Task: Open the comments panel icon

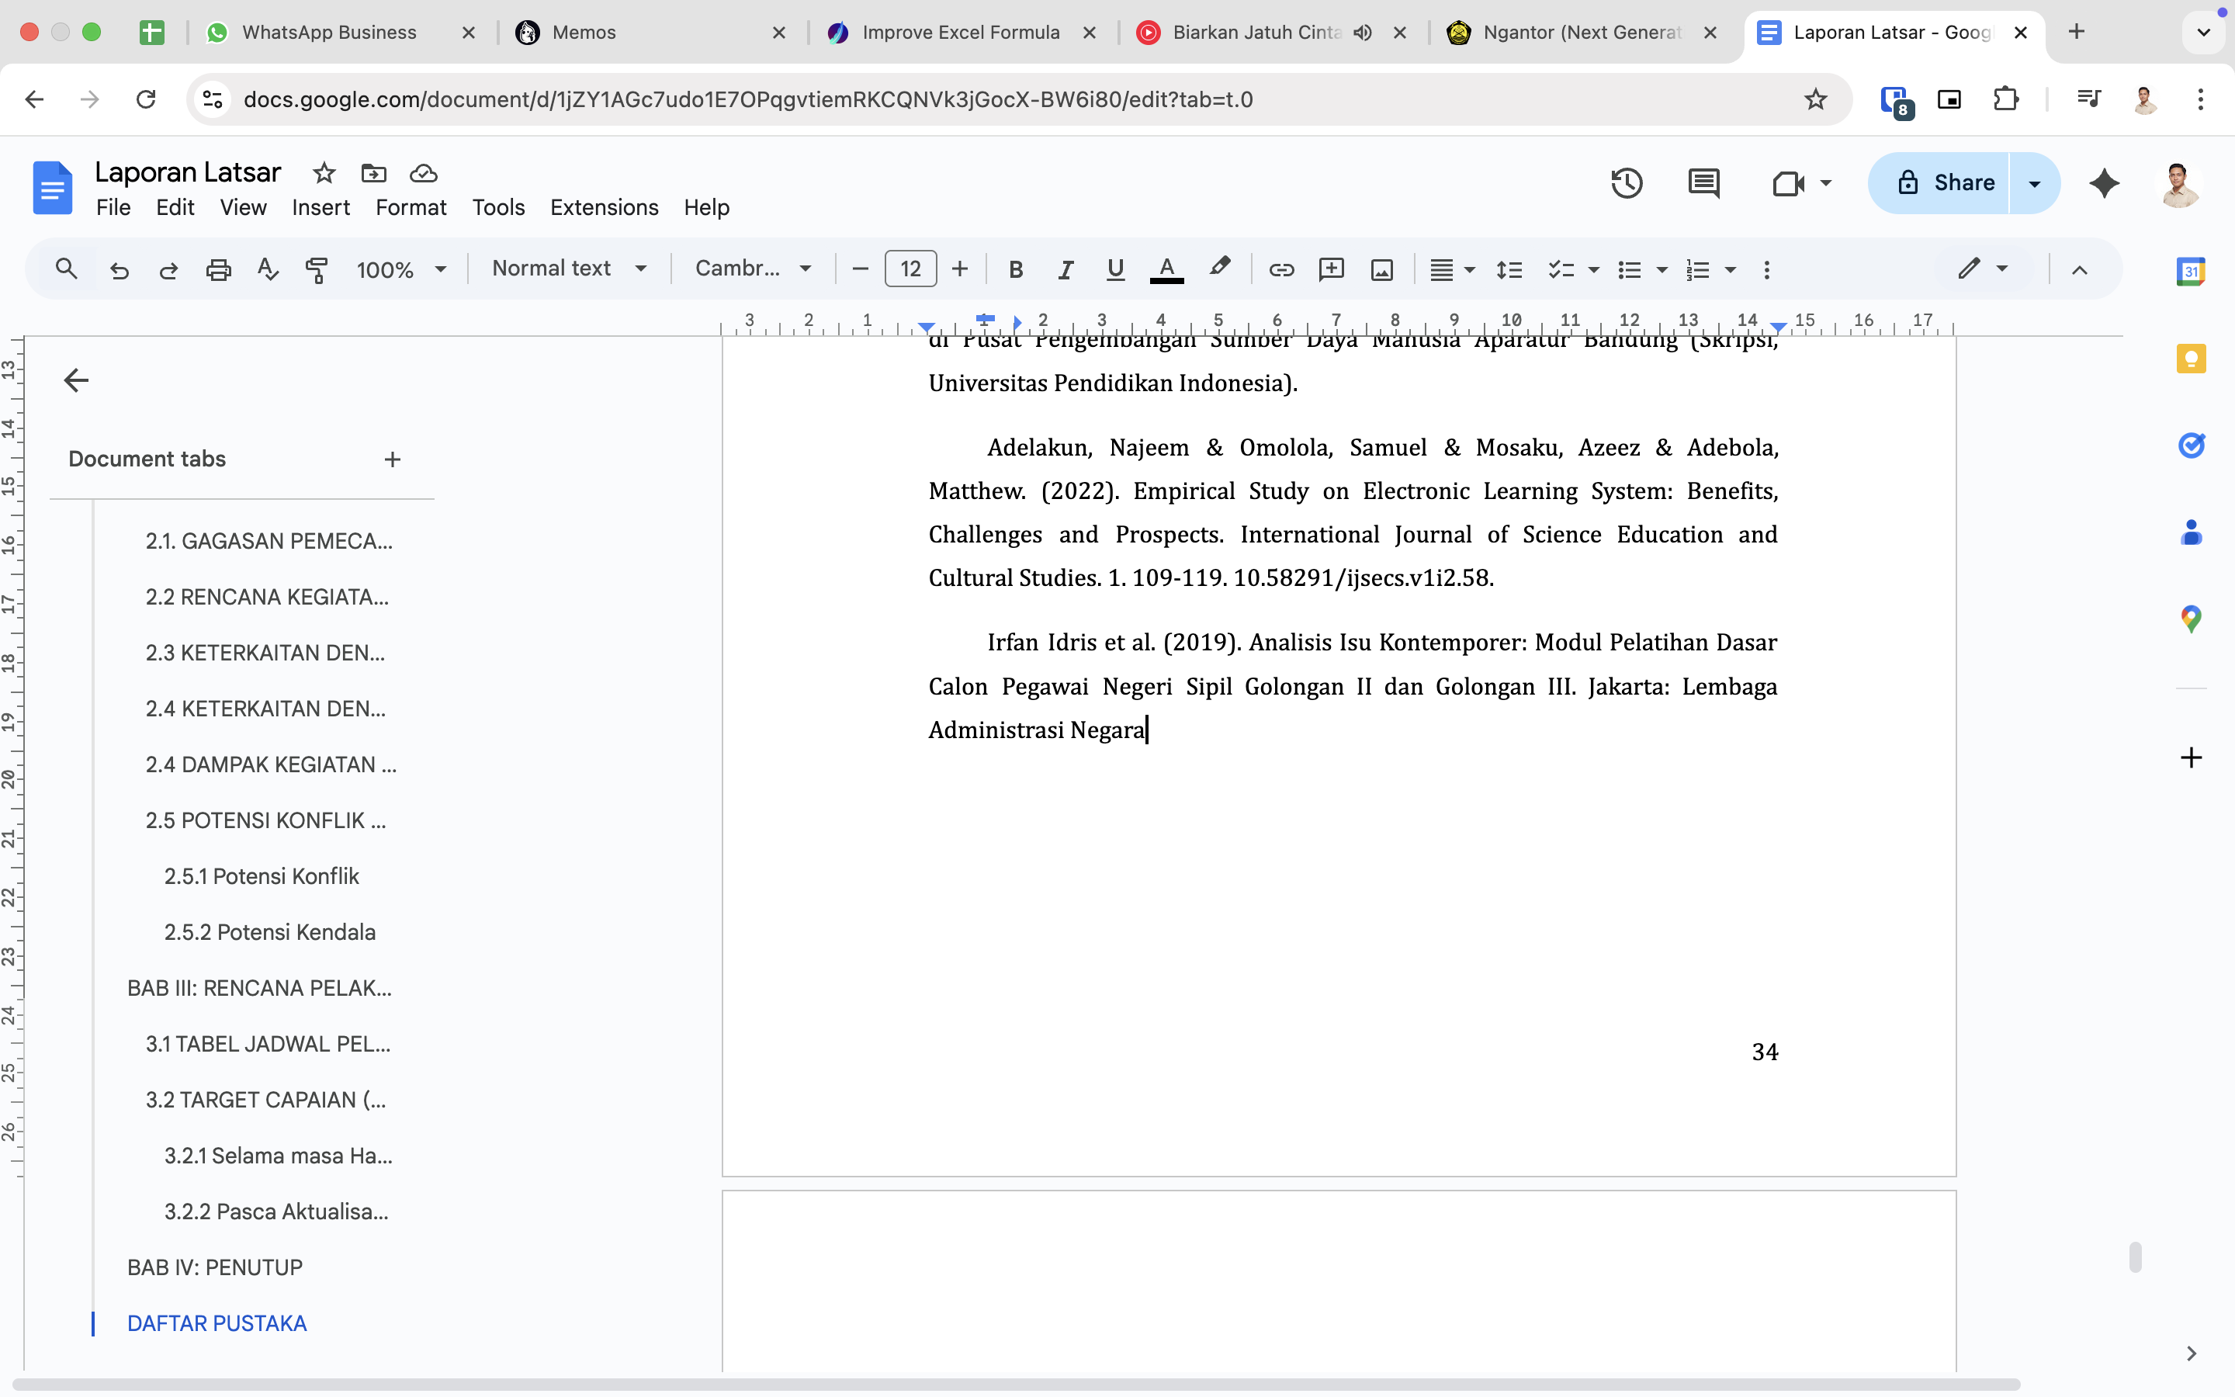Action: tap(1703, 183)
